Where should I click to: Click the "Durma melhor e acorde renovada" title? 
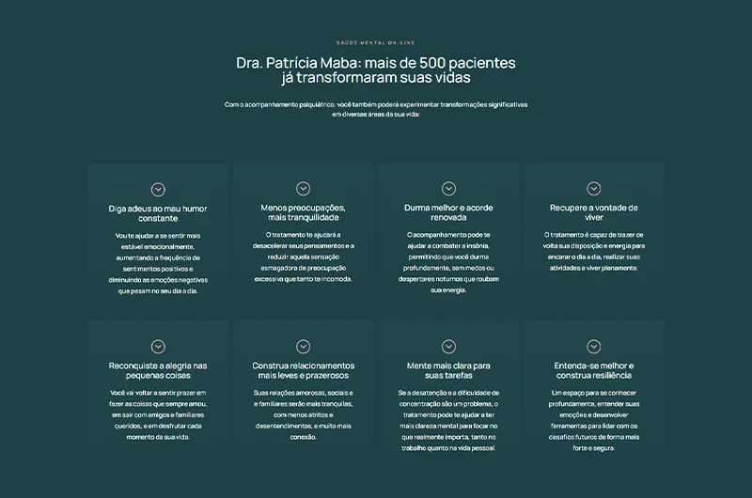(448, 212)
